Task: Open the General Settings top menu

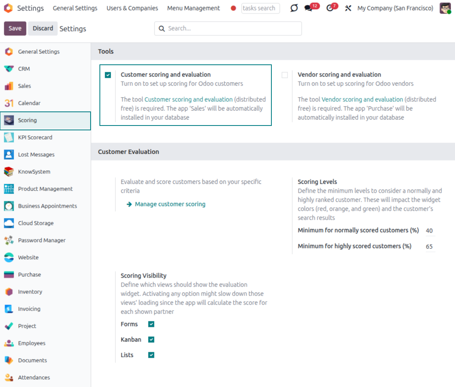Action: [75, 8]
